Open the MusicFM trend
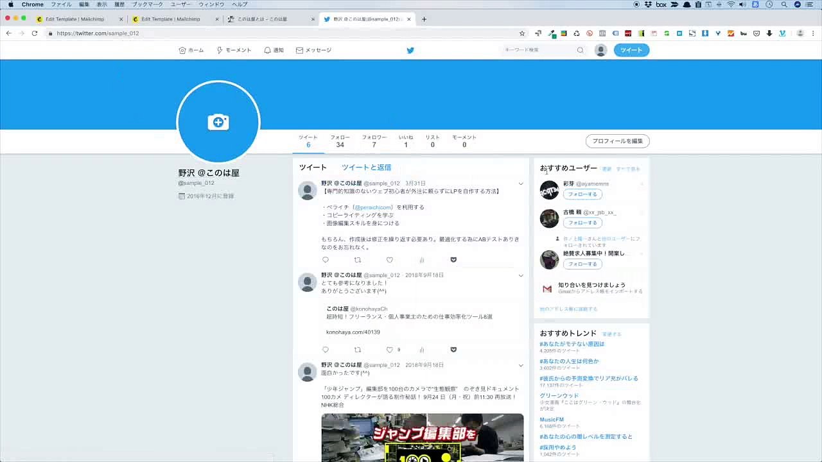Screen dimensions: 822x462 tap(552, 420)
